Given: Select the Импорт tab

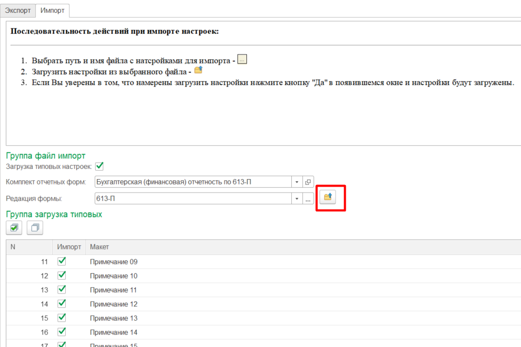Looking at the screenshot, I should tap(52, 10).
